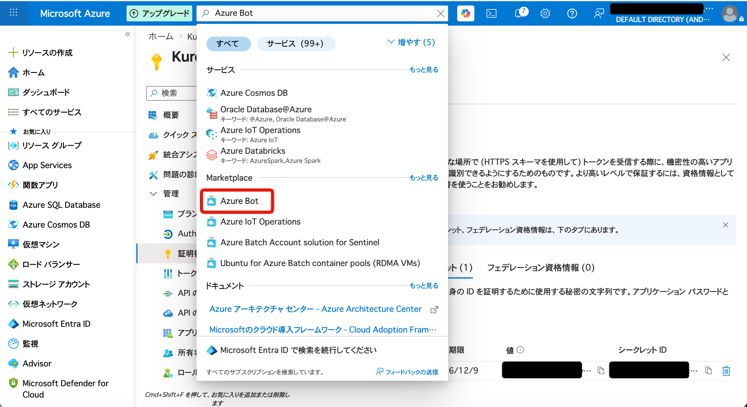Open Azure SQL Database in favorites

click(x=54, y=205)
